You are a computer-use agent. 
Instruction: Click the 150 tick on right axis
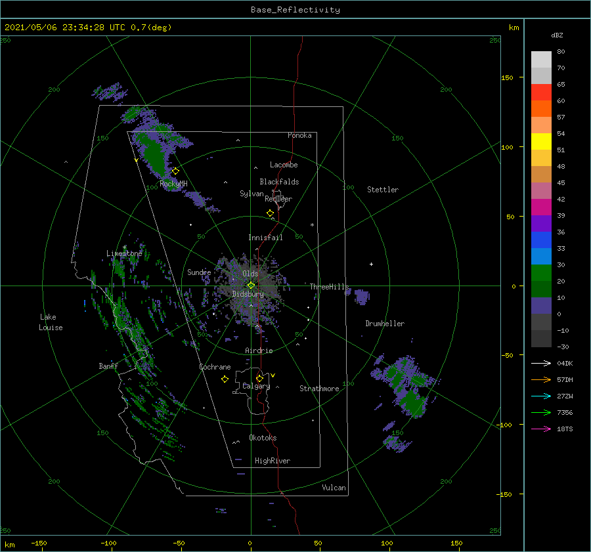[x=507, y=77]
